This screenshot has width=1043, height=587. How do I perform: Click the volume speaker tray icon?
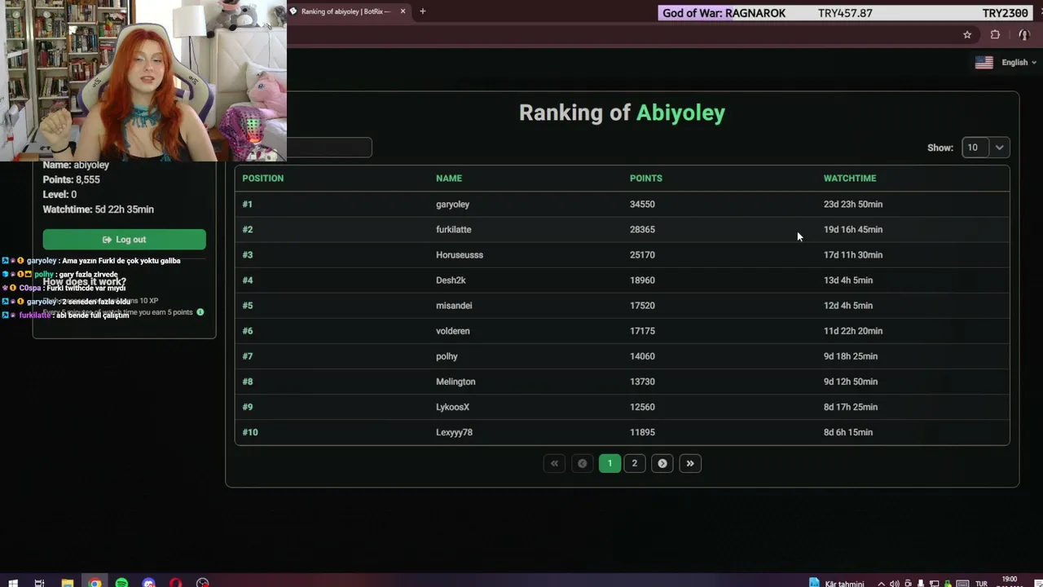pyautogui.click(x=895, y=584)
